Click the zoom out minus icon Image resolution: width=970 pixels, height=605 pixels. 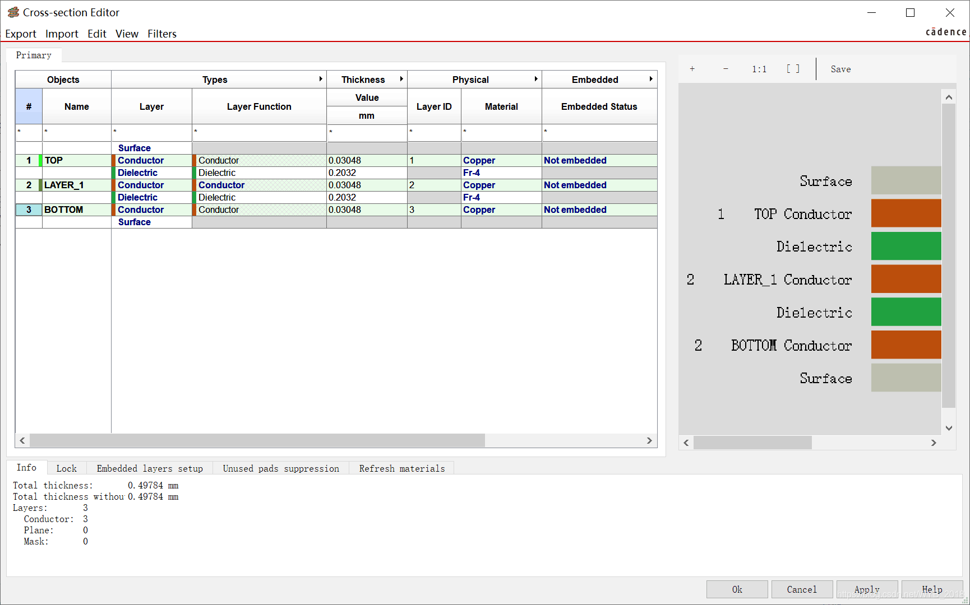tap(726, 69)
